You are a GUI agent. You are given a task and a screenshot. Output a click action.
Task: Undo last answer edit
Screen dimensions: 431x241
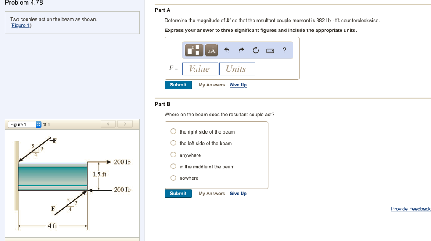(227, 50)
